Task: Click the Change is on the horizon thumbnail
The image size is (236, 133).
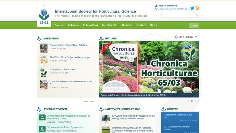Action: click(x=44, y=73)
